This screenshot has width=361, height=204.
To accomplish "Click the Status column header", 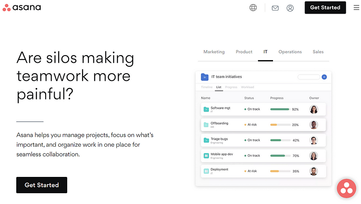I will point(249,98).
